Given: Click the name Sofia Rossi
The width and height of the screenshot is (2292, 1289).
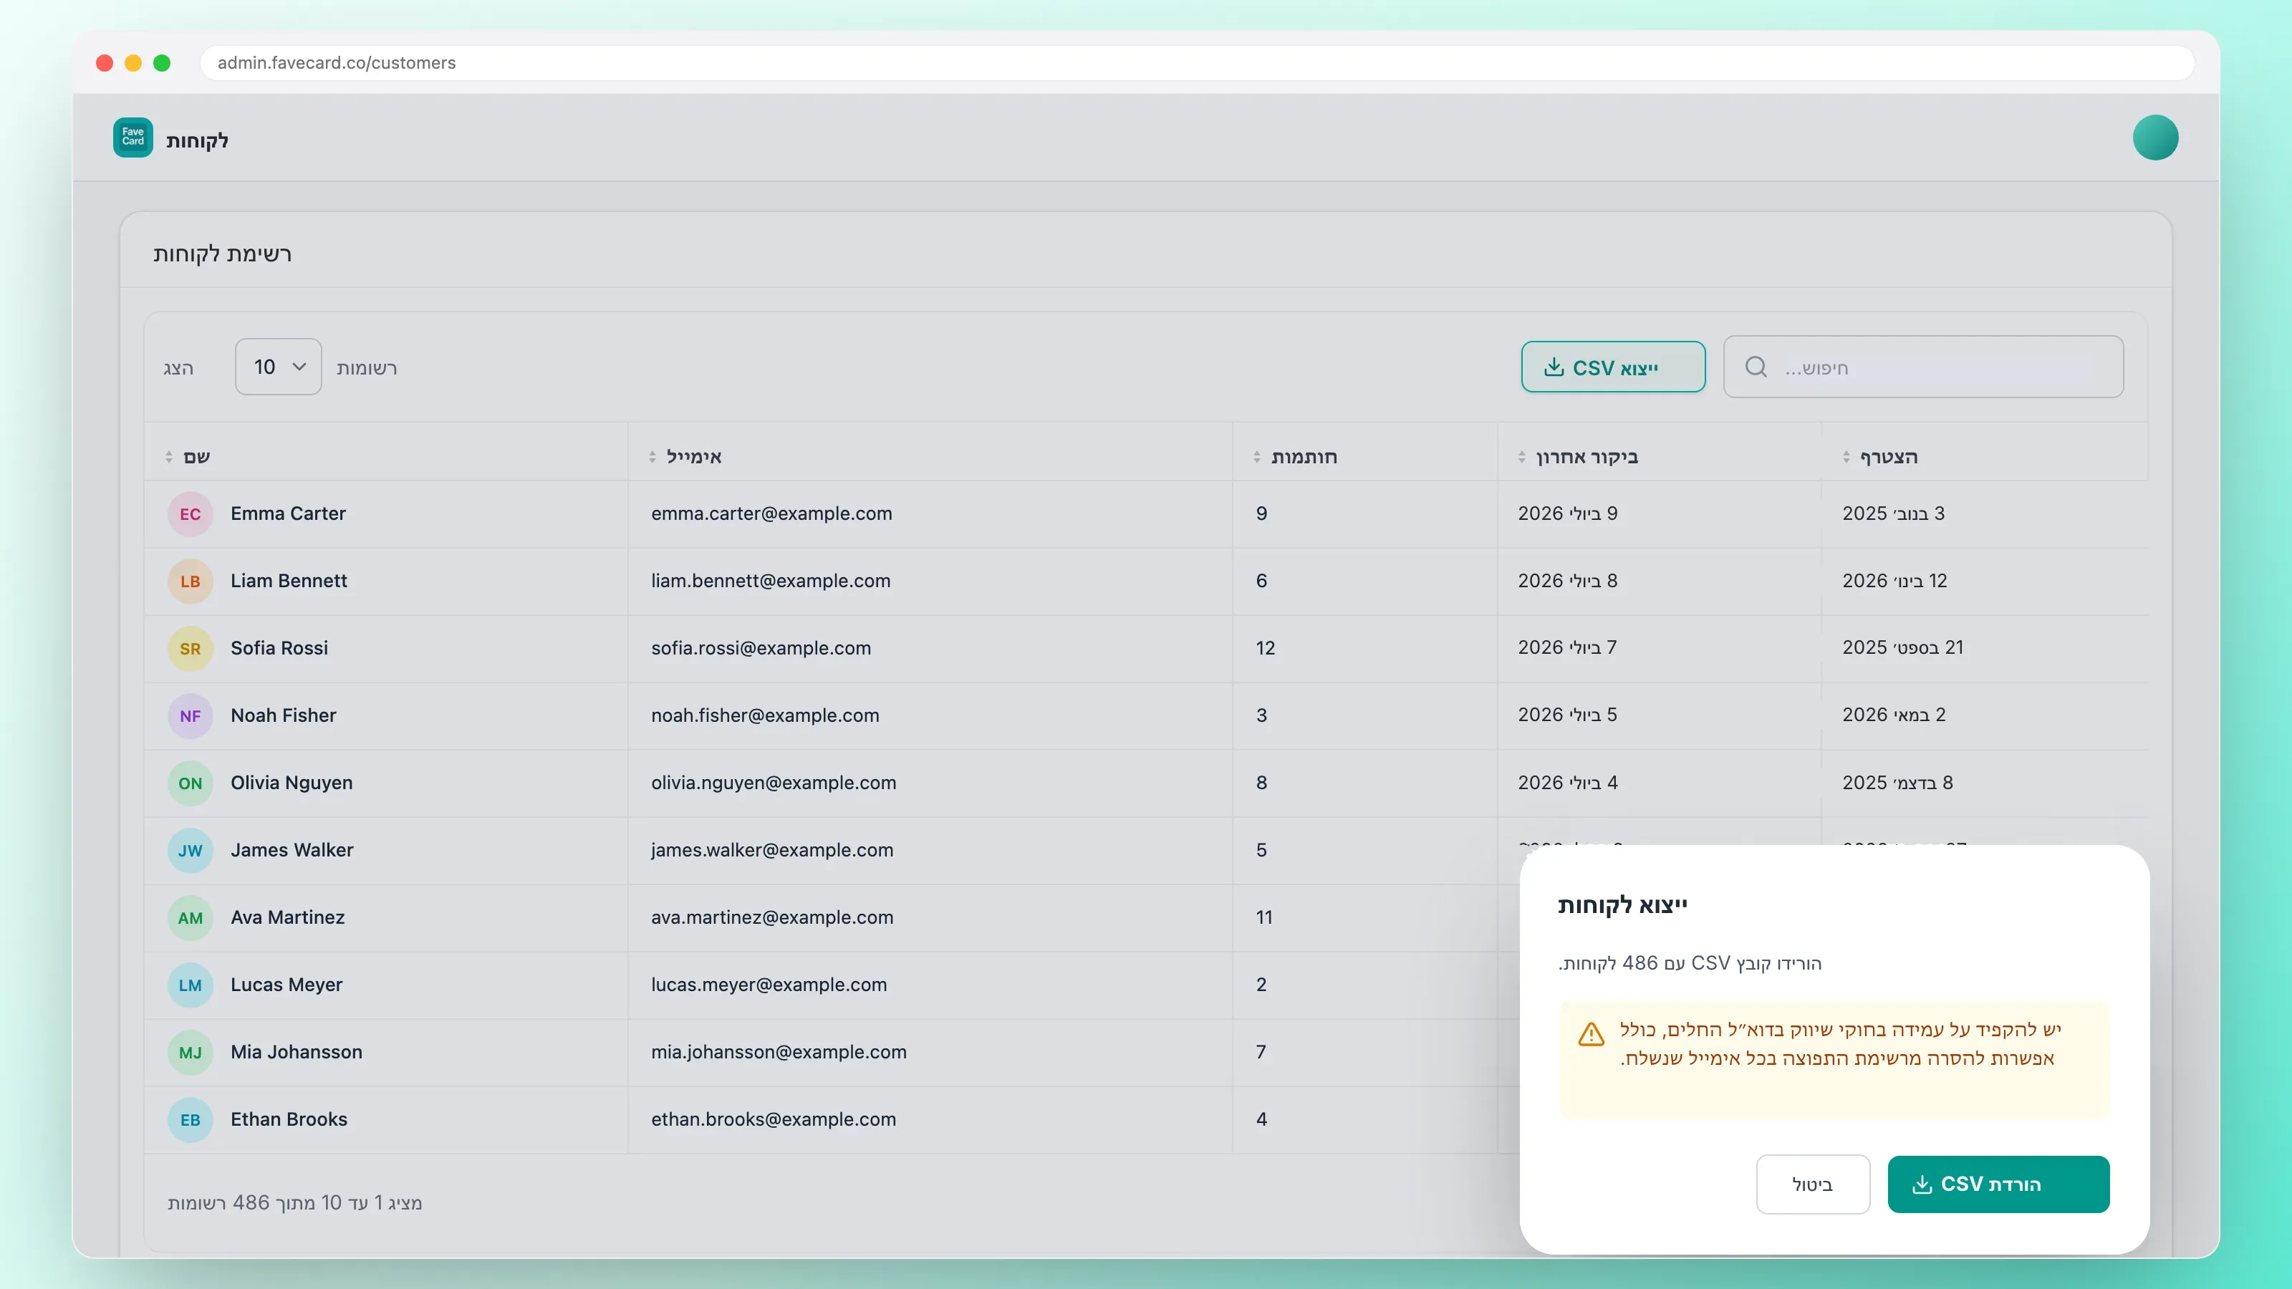Looking at the screenshot, I should tap(279, 647).
